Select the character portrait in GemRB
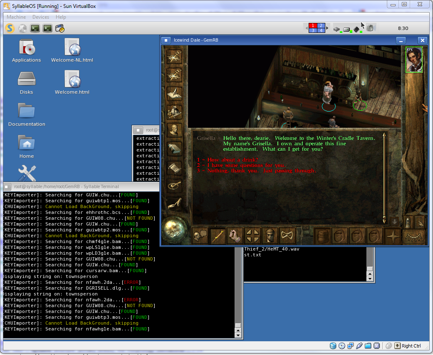Viewport: 433px width, 355px height. pos(414,60)
